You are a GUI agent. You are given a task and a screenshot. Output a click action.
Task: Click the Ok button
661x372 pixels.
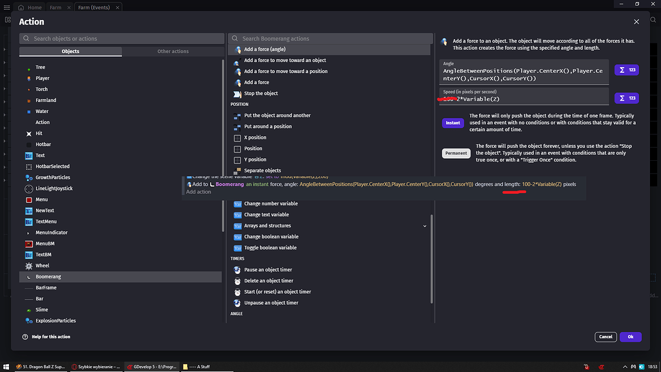pos(630,336)
